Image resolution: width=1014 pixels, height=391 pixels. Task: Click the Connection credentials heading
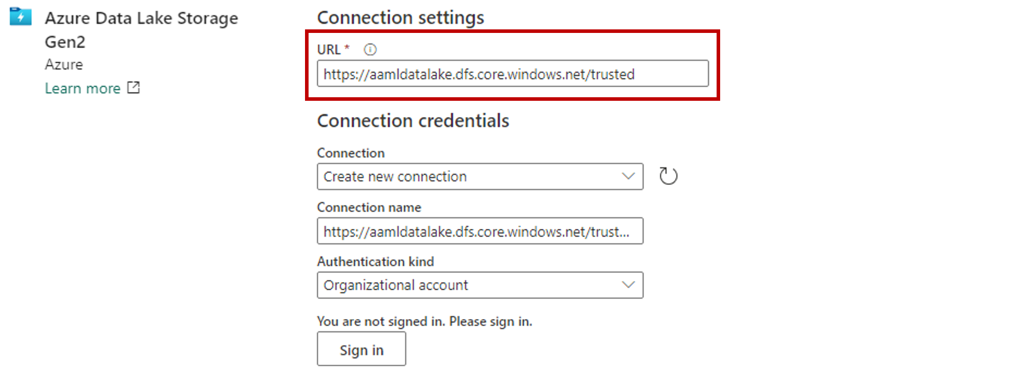click(x=413, y=121)
